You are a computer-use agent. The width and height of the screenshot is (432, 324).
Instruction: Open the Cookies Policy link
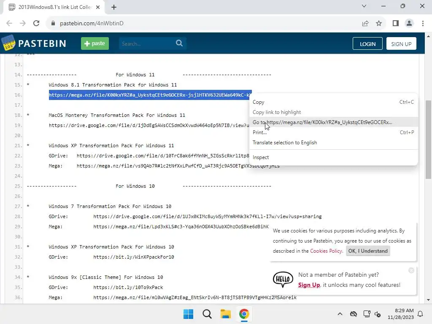pyautogui.click(x=326, y=251)
